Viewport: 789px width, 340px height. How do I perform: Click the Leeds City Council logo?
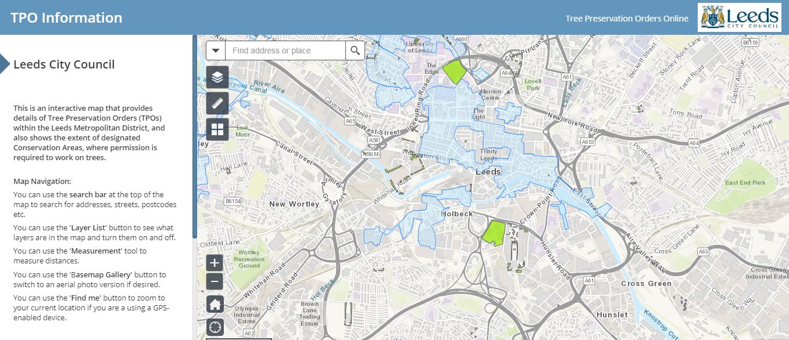click(739, 17)
